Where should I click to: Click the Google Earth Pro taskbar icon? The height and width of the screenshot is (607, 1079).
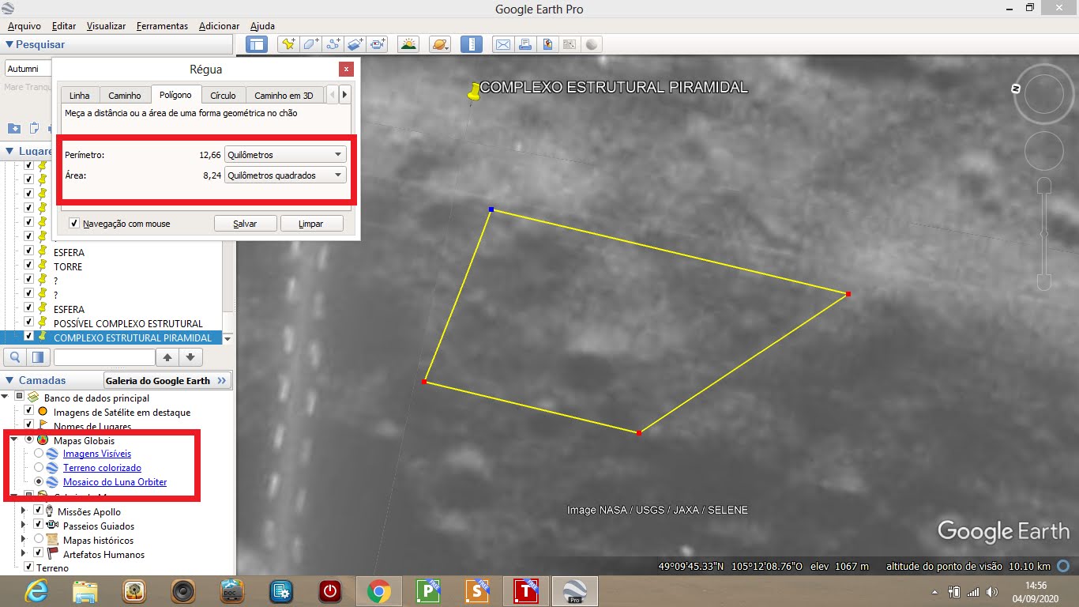pos(574,590)
